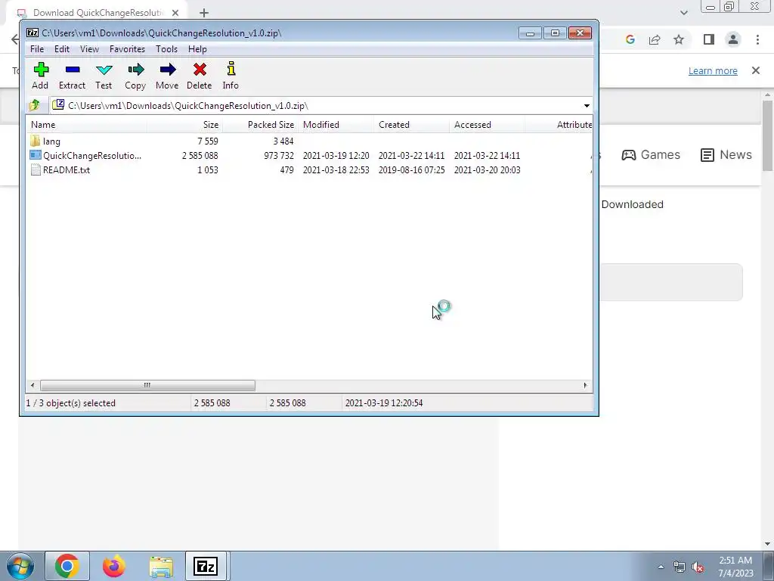Click the Share icon in Chrome toolbar

coord(655,39)
